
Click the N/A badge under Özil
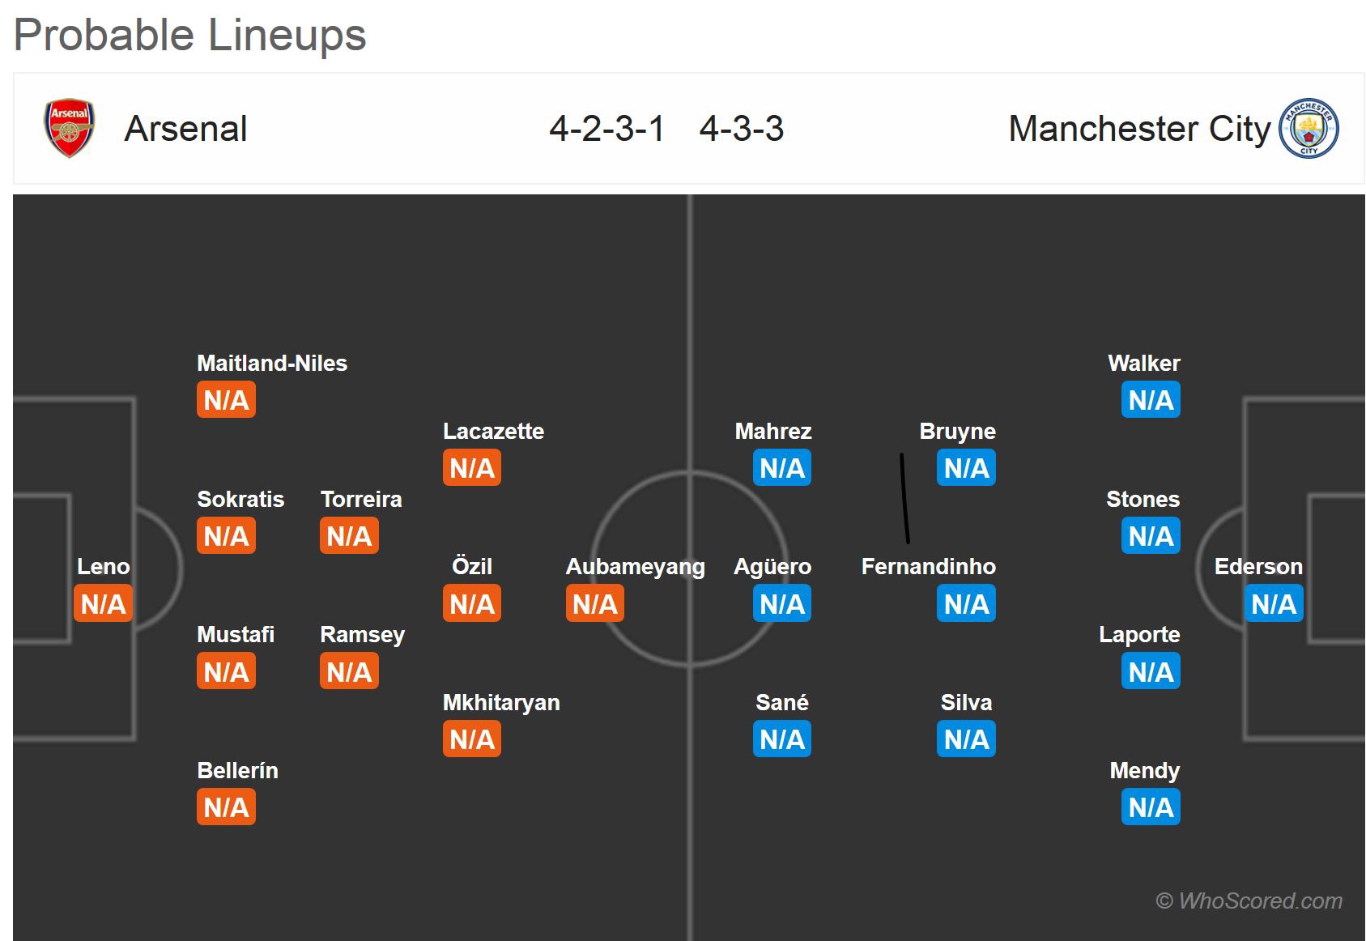coord(472,604)
